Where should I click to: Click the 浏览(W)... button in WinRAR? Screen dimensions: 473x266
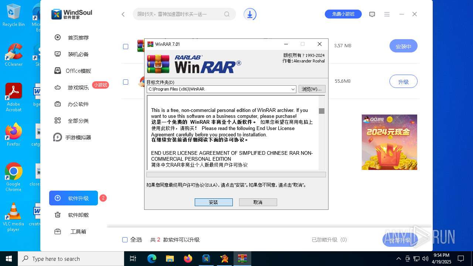pos(312,89)
